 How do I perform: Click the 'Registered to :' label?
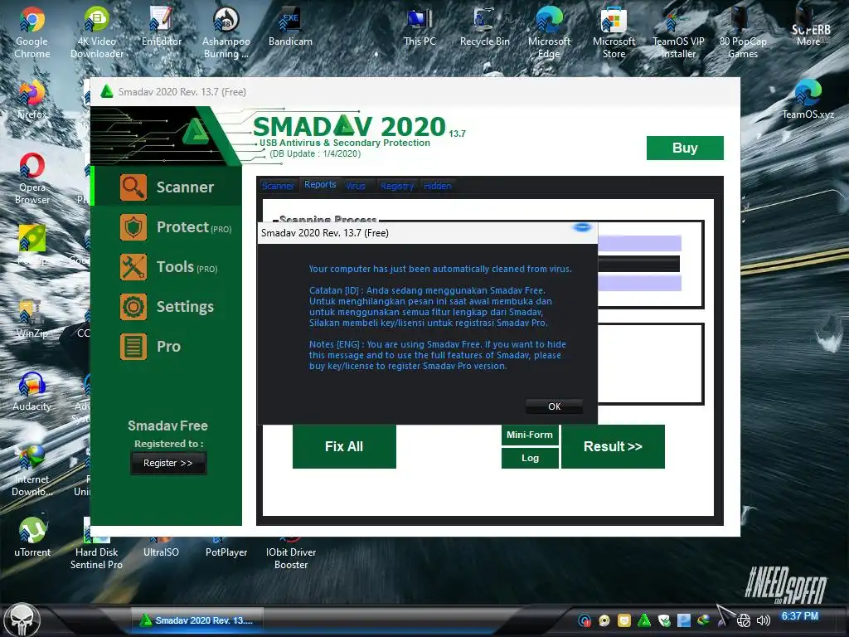click(x=169, y=444)
